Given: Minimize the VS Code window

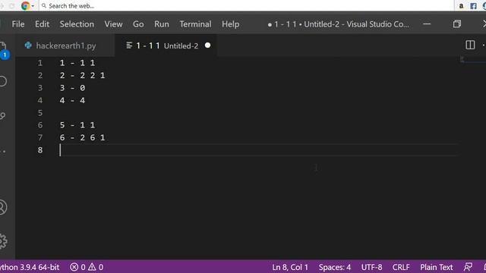Looking at the screenshot, I should tap(427, 24).
